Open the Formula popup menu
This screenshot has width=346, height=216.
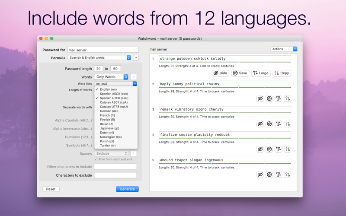point(99,57)
